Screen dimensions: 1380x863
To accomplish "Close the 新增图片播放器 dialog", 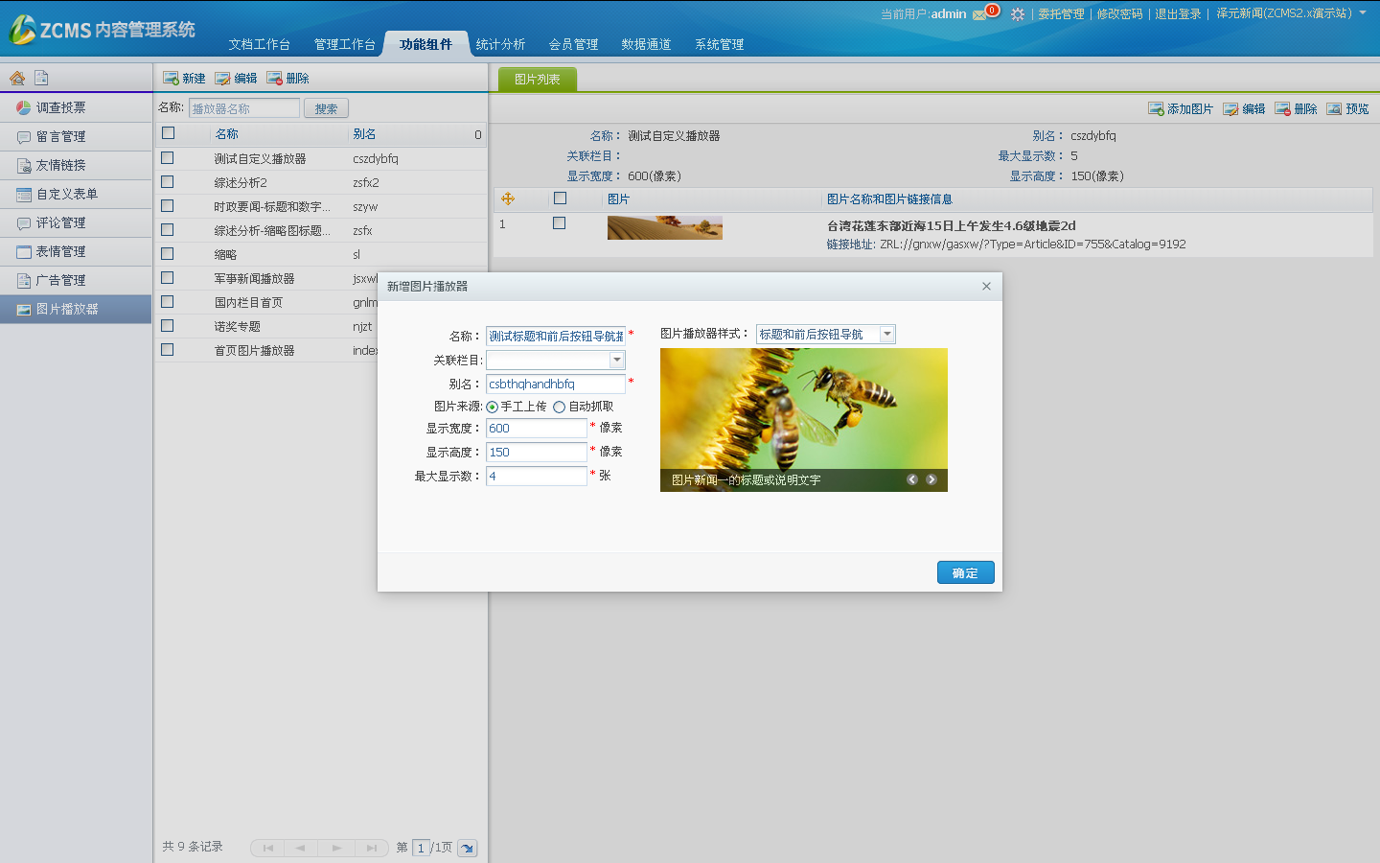I will pos(986,286).
